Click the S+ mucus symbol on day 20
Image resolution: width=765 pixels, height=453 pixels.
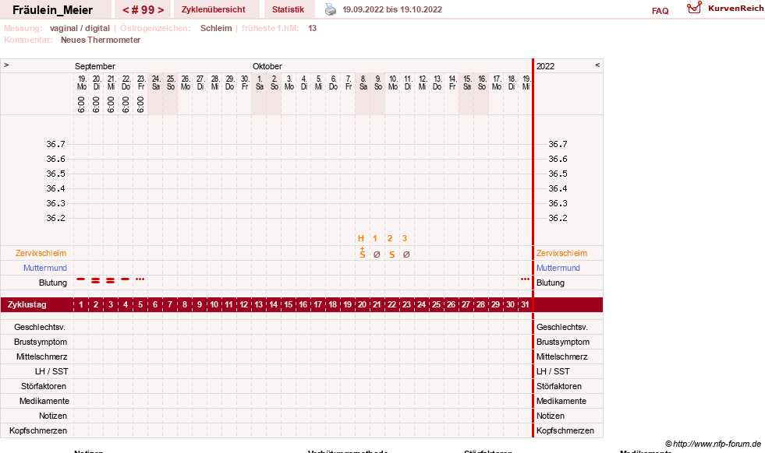pyautogui.click(x=362, y=252)
